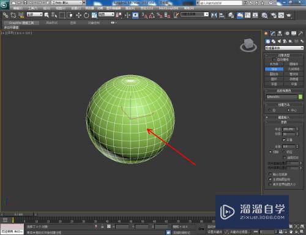The width and height of the screenshot is (306, 235).
Task: Toggle the Angle Snap icon
Action: 152,15
